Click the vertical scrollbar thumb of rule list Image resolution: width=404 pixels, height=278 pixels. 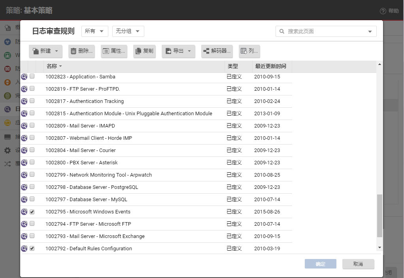pyautogui.click(x=379, y=216)
